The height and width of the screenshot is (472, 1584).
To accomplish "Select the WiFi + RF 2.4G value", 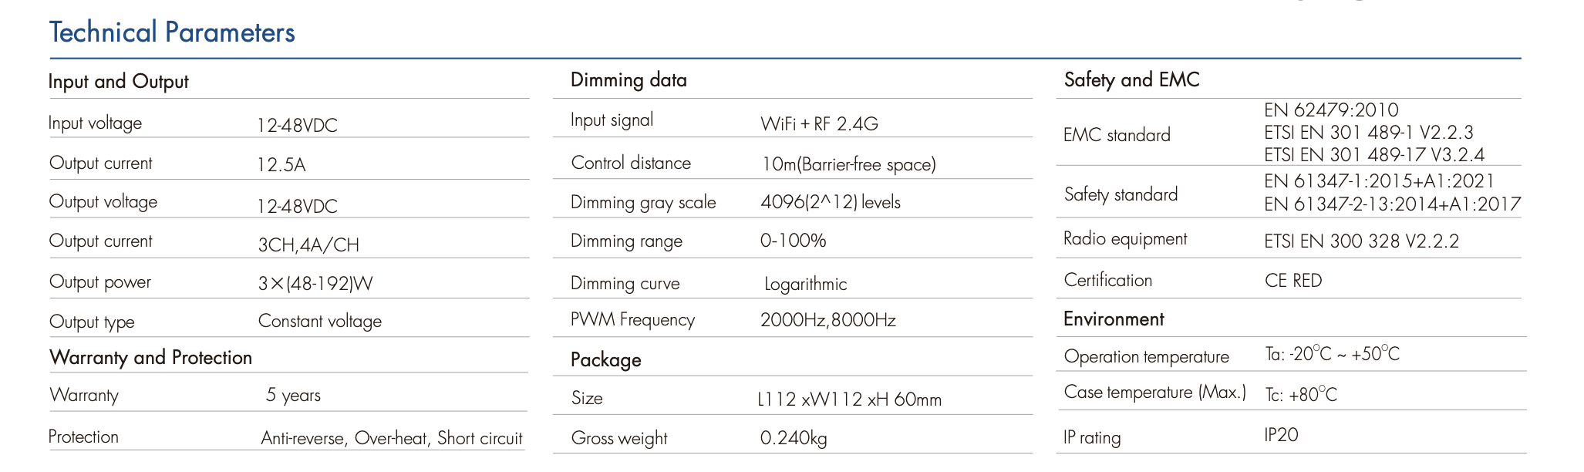I will (x=819, y=124).
